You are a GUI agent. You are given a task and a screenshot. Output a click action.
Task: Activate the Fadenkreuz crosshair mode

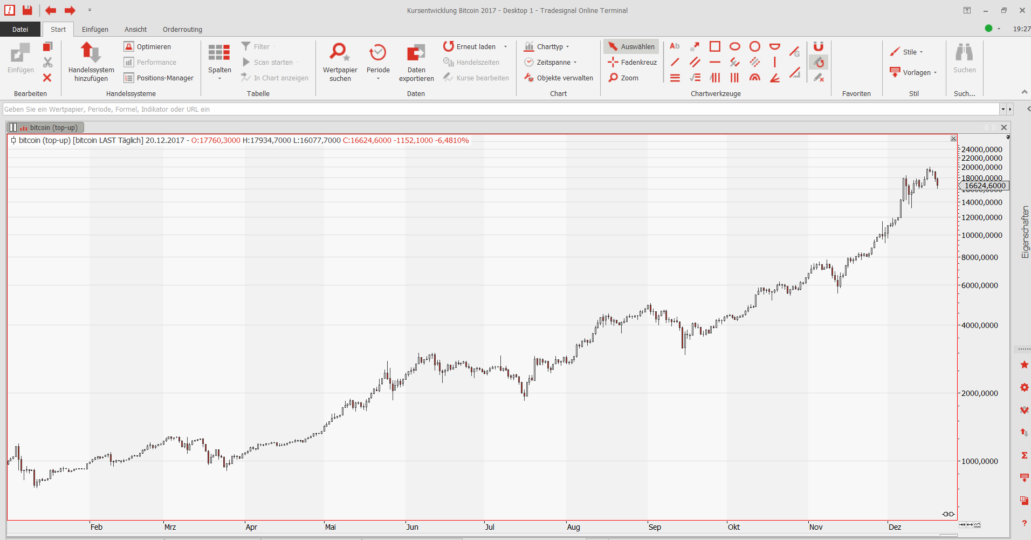pyautogui.click(x=632, y=62)
